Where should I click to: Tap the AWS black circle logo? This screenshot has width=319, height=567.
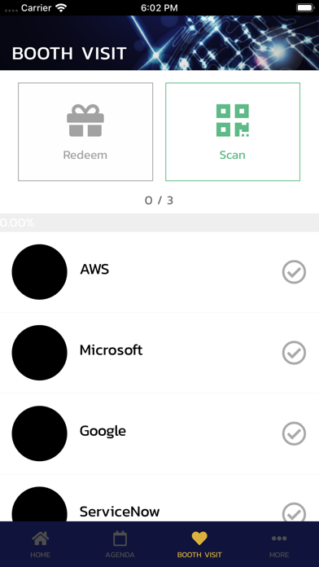pos(39,272)
